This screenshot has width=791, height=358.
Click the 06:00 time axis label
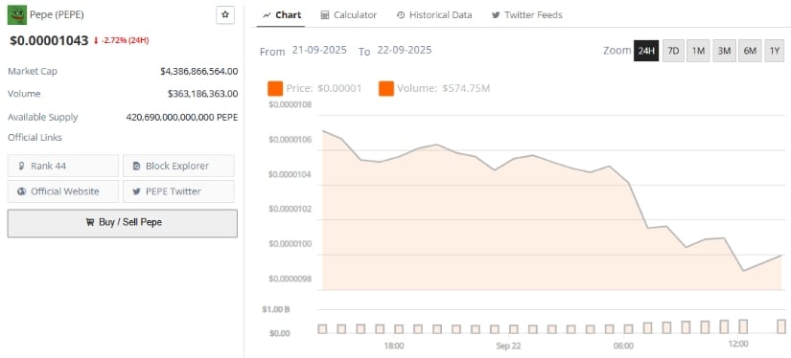point(623,346)
